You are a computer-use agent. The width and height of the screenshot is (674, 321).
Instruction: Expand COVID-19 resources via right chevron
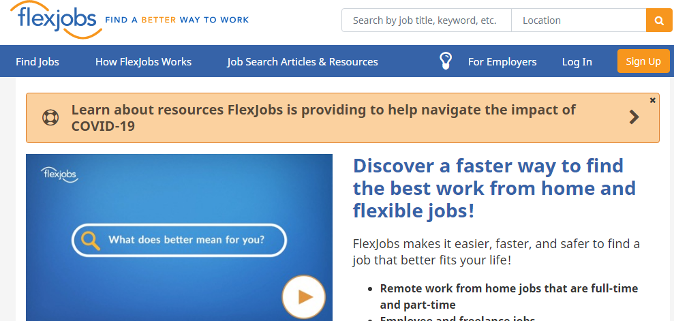tap(634, 117)
